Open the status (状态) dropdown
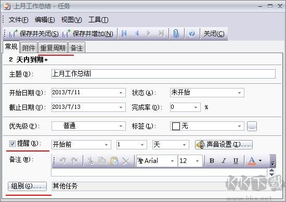The image size is (286, 202). tap(240, 93)
